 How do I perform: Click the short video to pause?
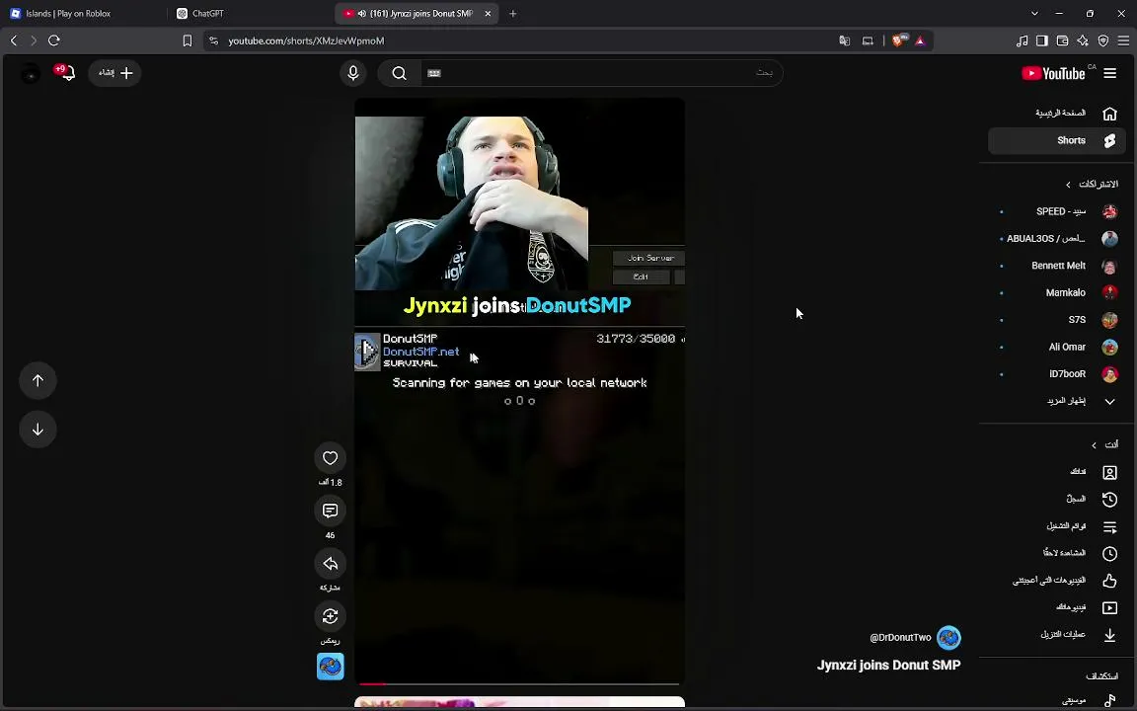519,392
